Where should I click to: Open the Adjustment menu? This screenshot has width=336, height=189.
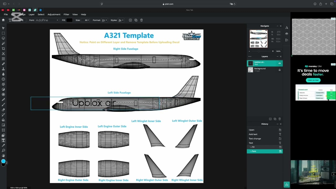coord(54,14)
